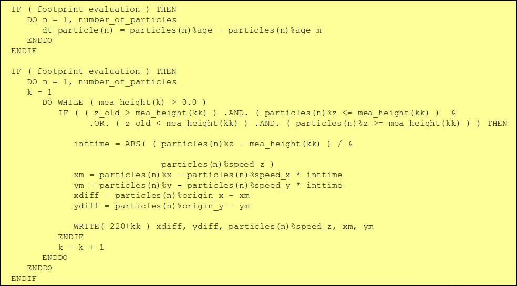Click the first ENDIF statement
Viewport: 517px width, 286px height.
tap(24, 51)
